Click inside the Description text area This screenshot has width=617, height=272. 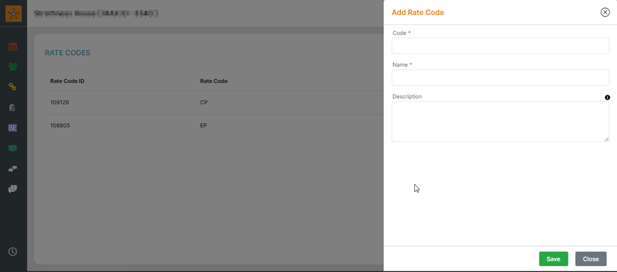coord(500,122)
